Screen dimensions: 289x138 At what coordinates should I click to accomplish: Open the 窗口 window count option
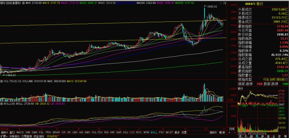[x=12, y=132]
